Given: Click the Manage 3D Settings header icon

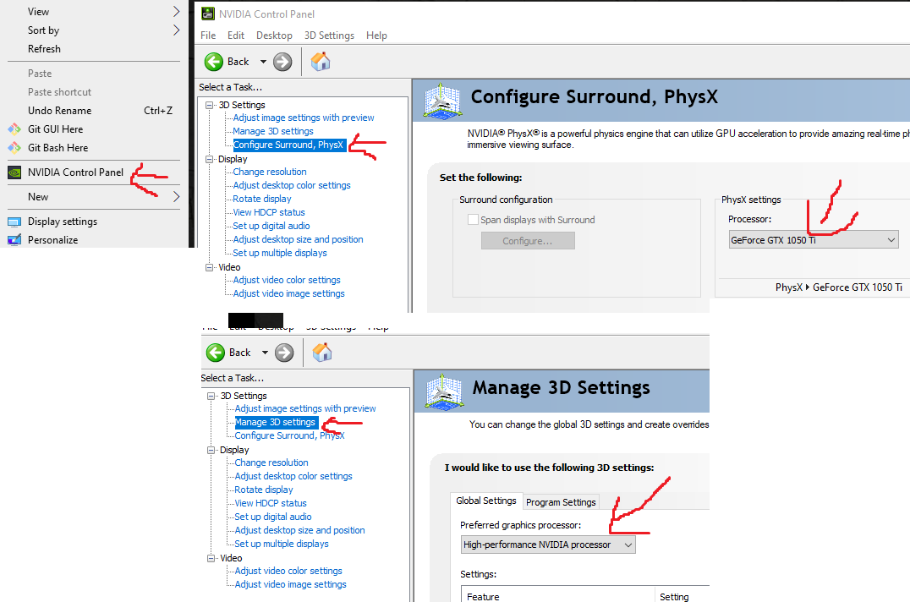Looking at the screenshot, I should (x=445, y=391).
